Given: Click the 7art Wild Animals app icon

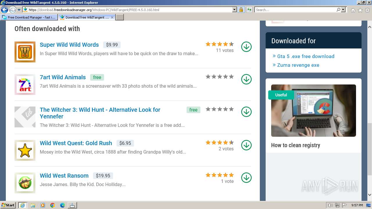Looking at the screenshot, I should (25, 84).
